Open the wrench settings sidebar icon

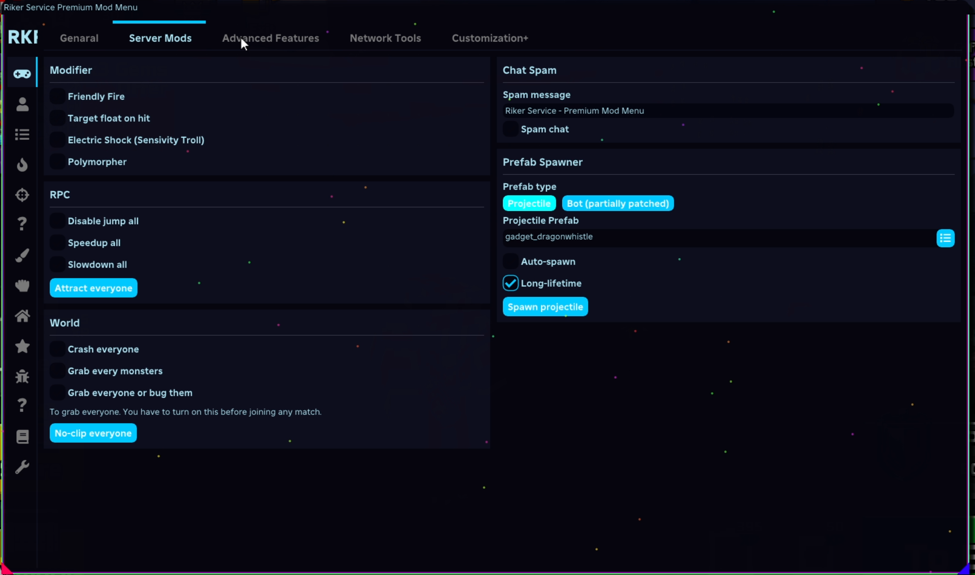pyautogui.click(x=22, y=467)
